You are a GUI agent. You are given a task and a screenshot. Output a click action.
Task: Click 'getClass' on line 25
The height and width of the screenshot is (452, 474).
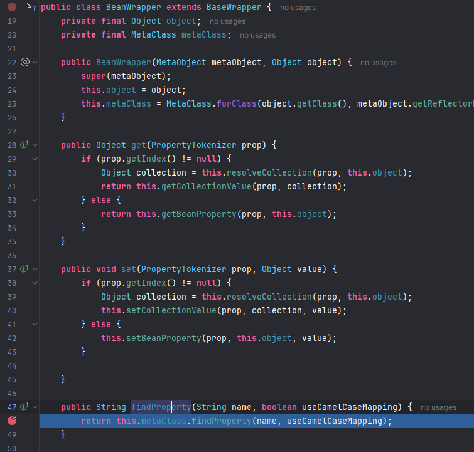pyautogui.click(x=317, y=103)
